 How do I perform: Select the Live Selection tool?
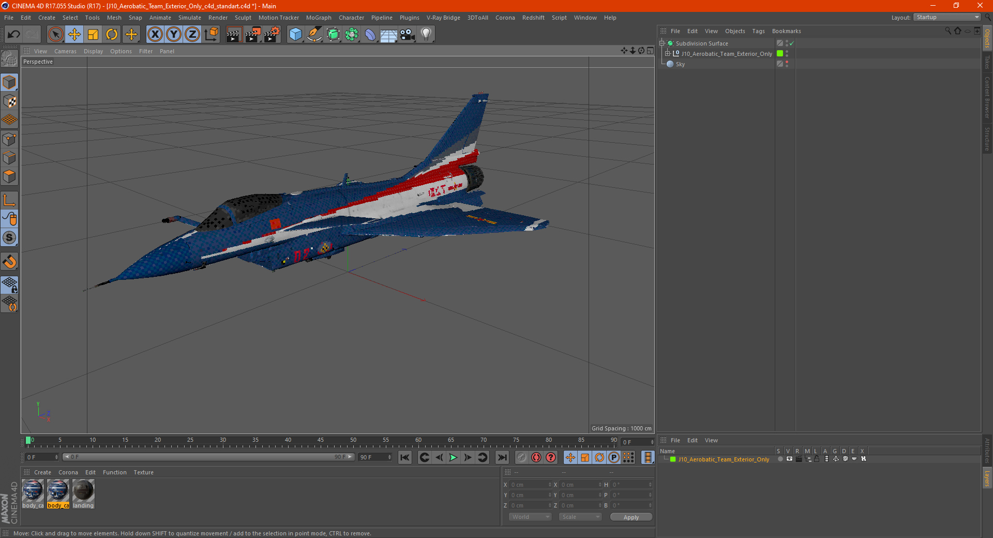point(55,35)
